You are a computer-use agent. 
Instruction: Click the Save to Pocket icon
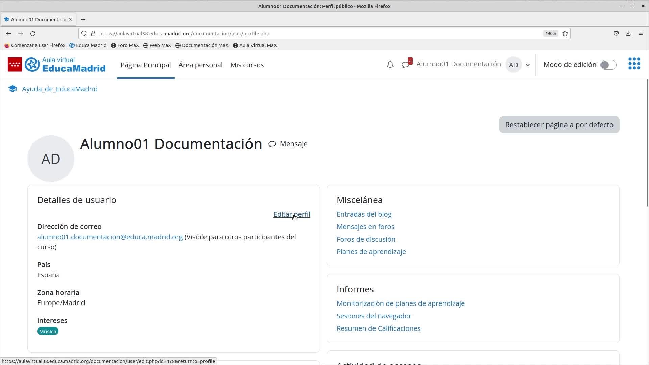616,33
